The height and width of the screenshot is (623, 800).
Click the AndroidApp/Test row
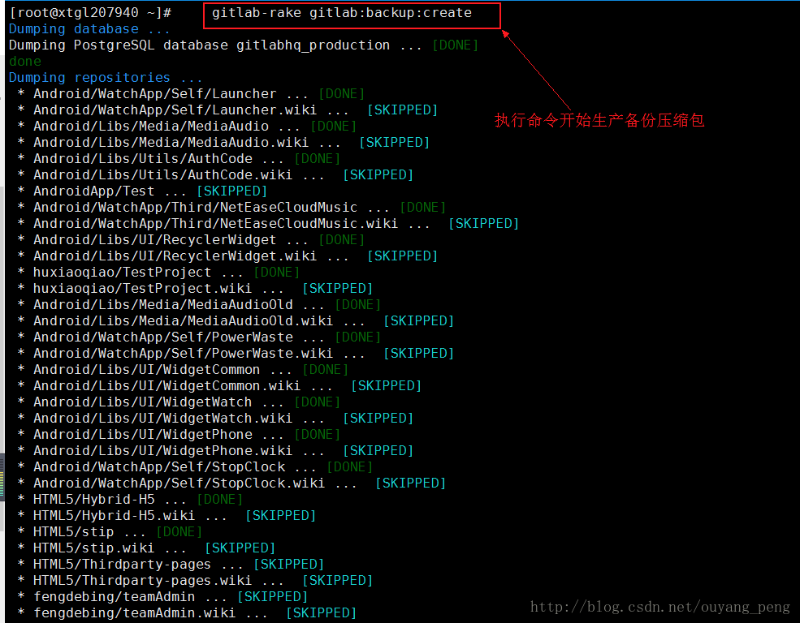[x=142, y=191]
